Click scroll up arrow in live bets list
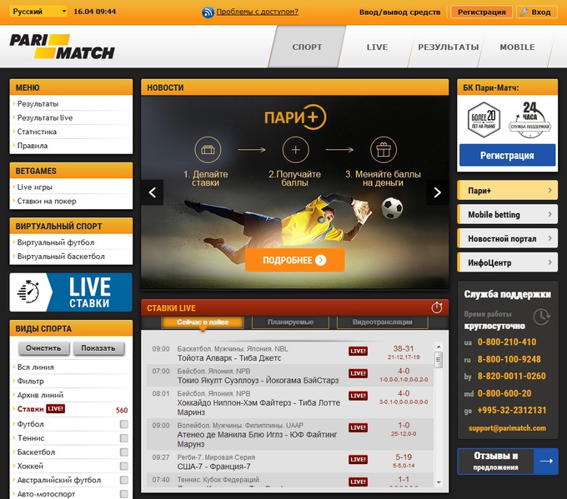The height and width of the screenshot is (499, 567). pyautogui.click(x=439, y=347)
